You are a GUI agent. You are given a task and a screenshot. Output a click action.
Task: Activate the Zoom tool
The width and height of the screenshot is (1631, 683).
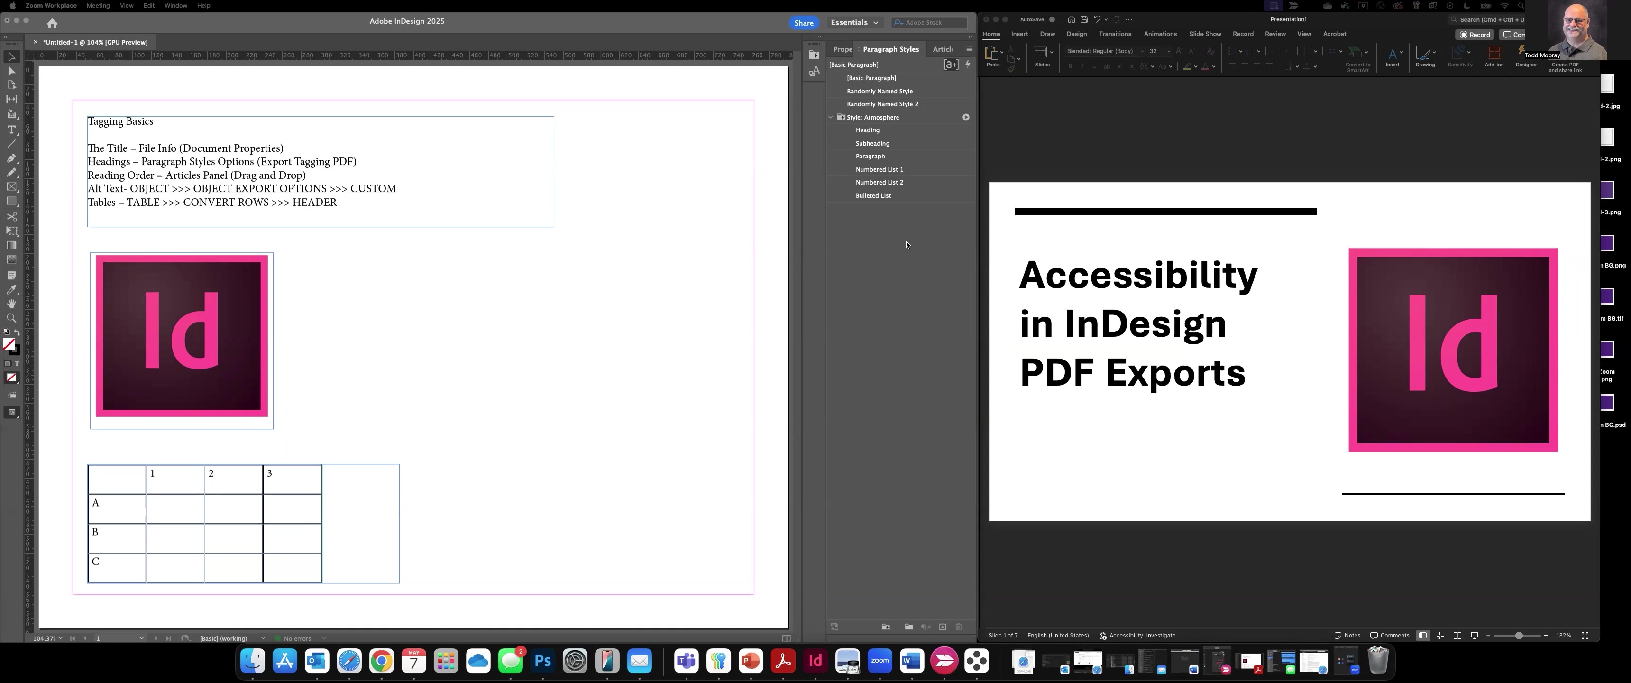pos(11,318)
